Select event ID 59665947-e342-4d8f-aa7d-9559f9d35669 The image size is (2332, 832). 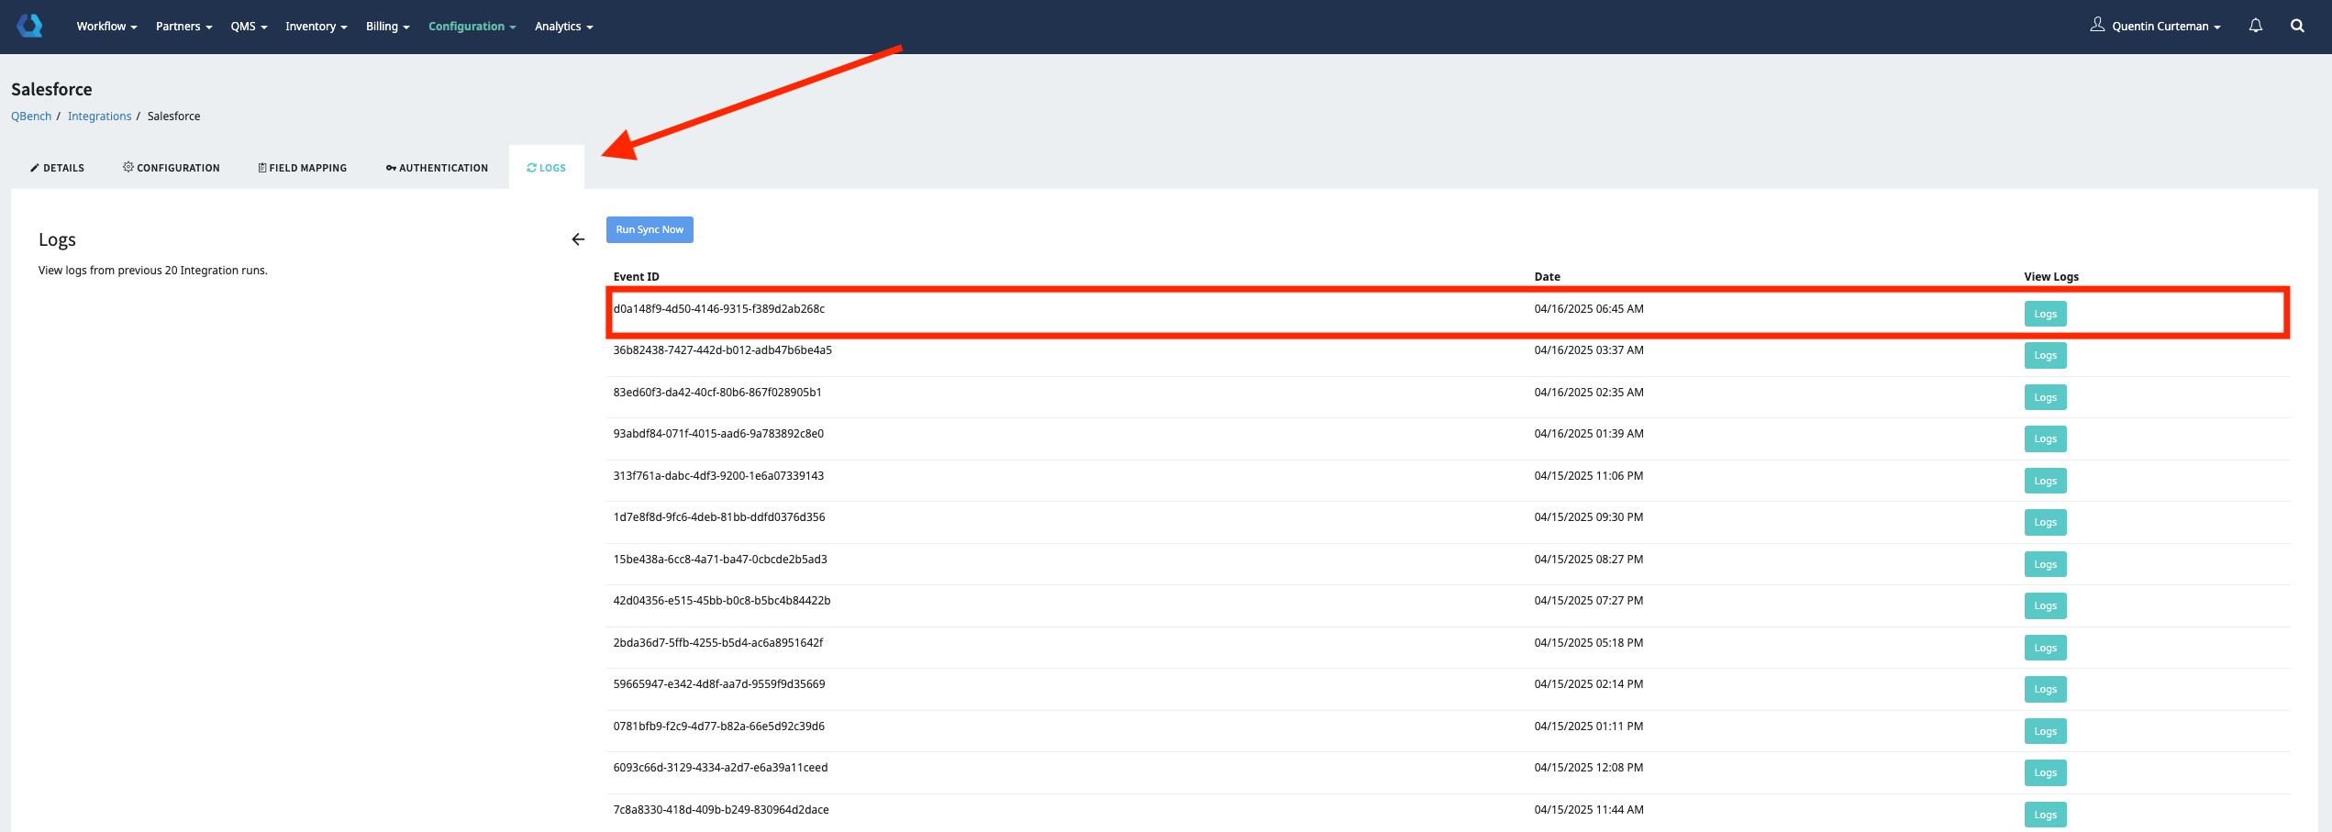(x=719, y=684)
